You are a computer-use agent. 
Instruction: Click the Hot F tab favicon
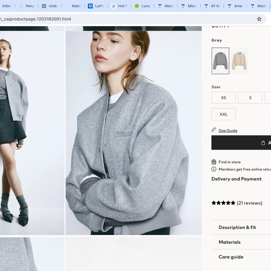(114, 6)
